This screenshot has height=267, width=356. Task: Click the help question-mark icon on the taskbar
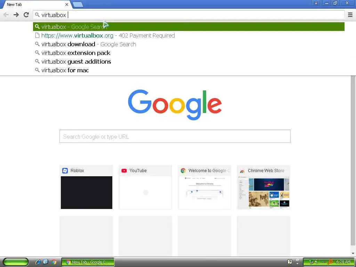coord(290,262)
